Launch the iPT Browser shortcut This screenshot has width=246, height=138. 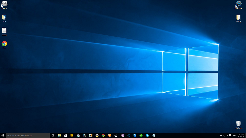pyautogui.click(x=238, y=4)
